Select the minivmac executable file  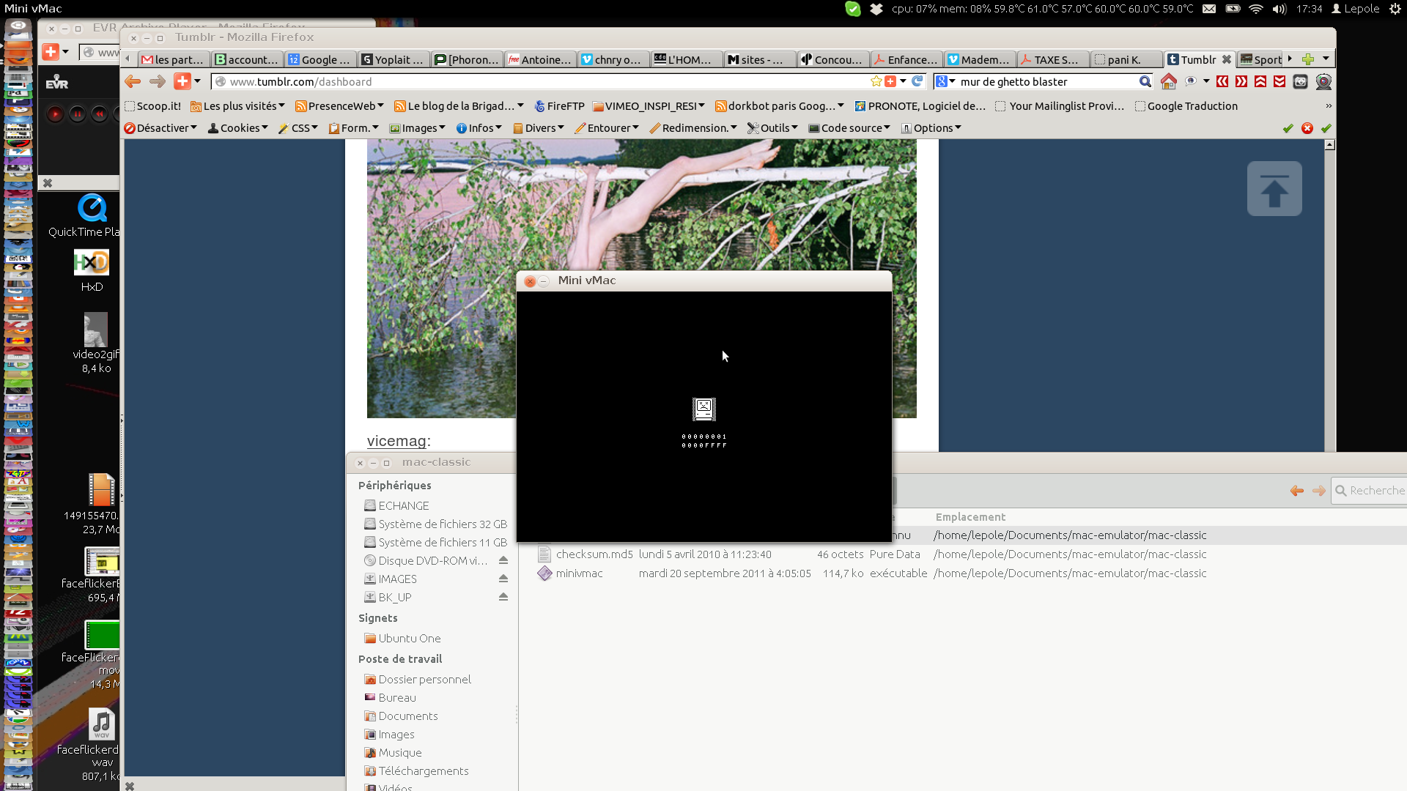click(x=579, y=573)
